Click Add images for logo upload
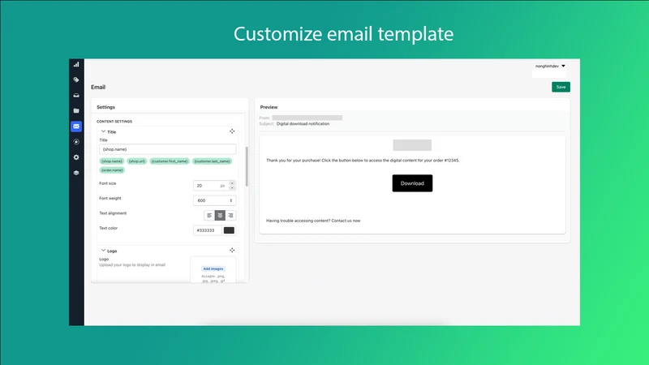Viewport: 649px width, 365px height. pos(213,268)
